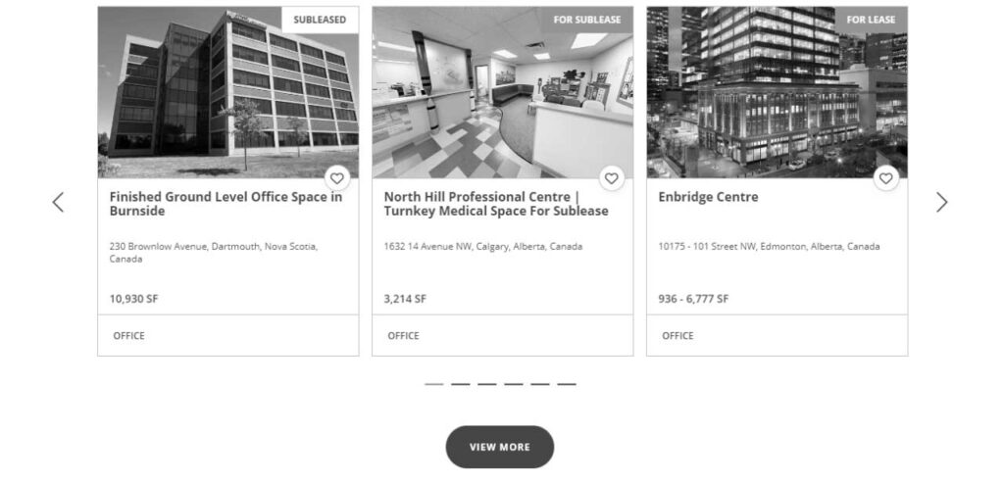Favorite the North Hill Professional Centre listing
Viewport: 1004px width, 484px height.
tap(612, 178)
